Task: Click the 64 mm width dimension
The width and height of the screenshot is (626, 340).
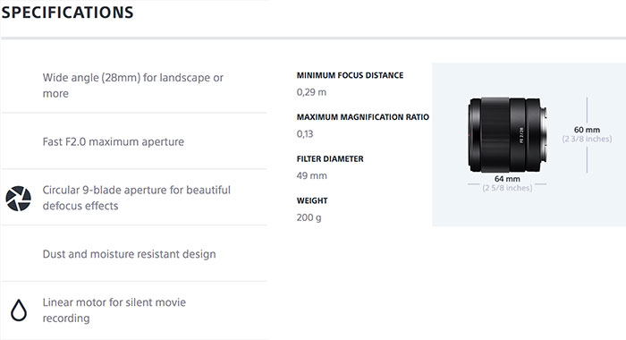Action: click(507, 179)
